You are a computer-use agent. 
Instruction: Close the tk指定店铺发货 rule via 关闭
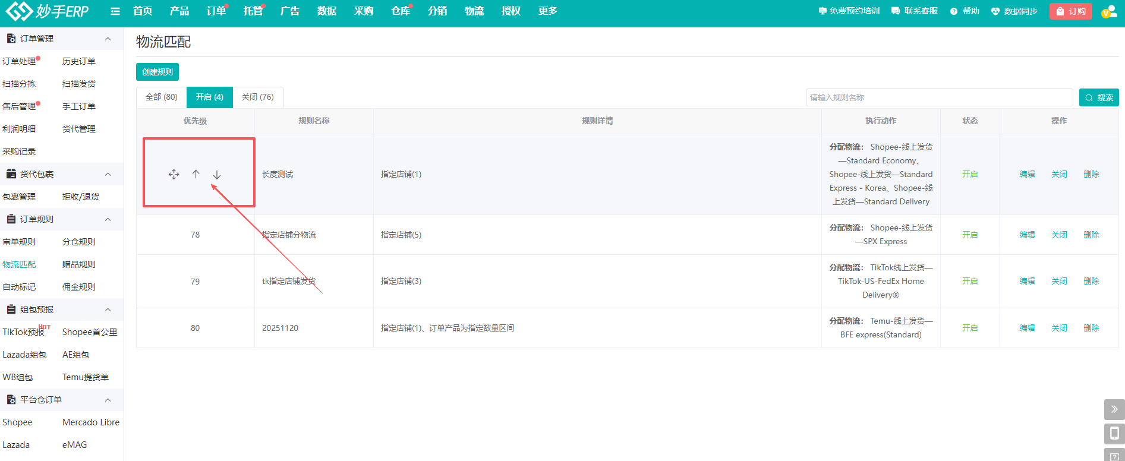click(1059, 281)
